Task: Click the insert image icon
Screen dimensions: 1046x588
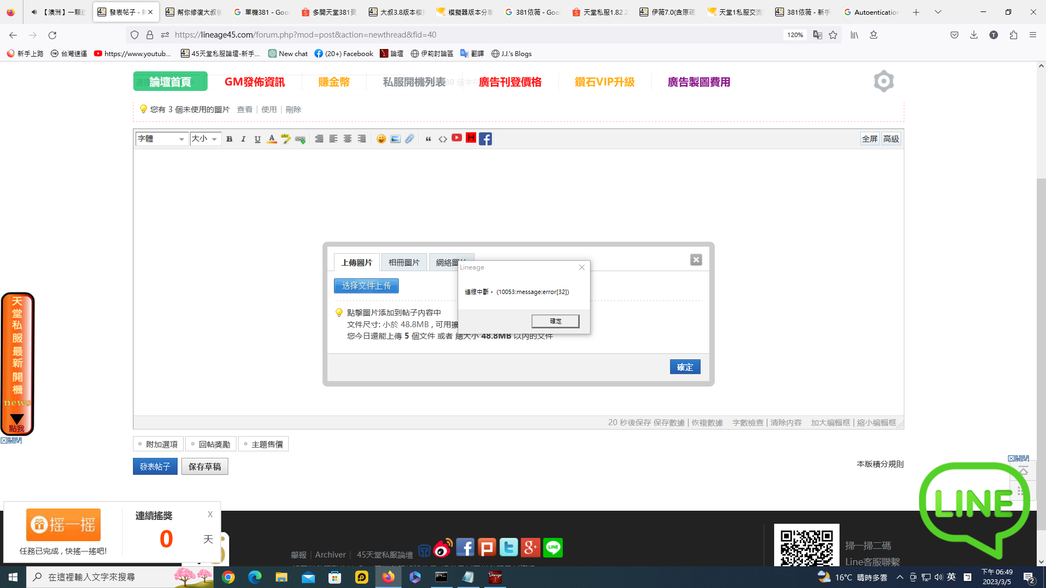Action: (396, 139)
